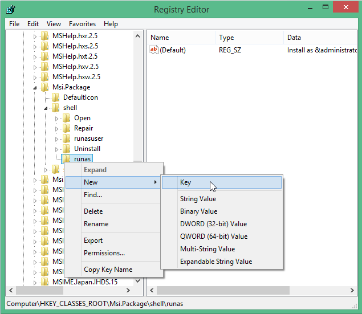362x314 pixels.
Task: Click the runasuser folder icon
Action: 66,138
